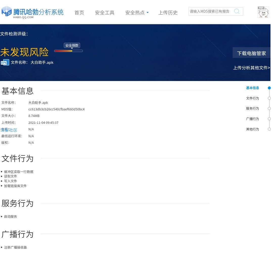Click the APK file type icon
Screen dimensions: 273x260
coord(5,63)
